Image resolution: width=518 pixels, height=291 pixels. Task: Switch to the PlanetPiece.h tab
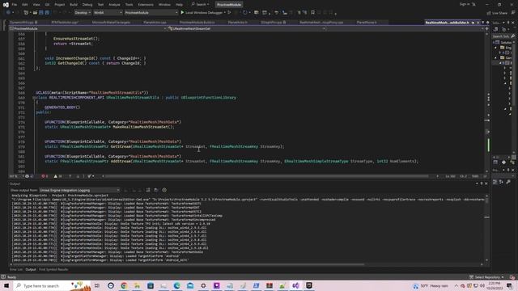coord(367,23)
